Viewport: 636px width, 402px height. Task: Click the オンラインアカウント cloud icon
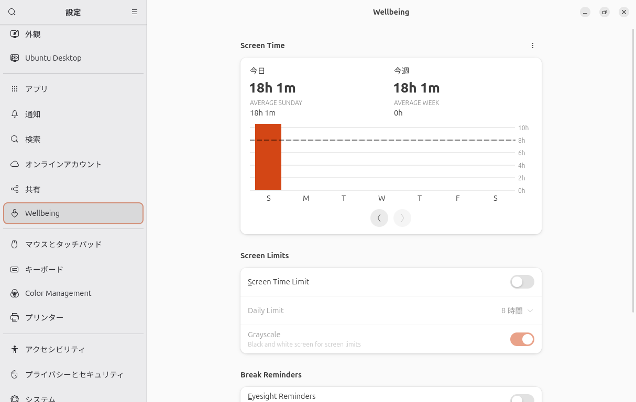pyautogui.click(x=15, y=164)
